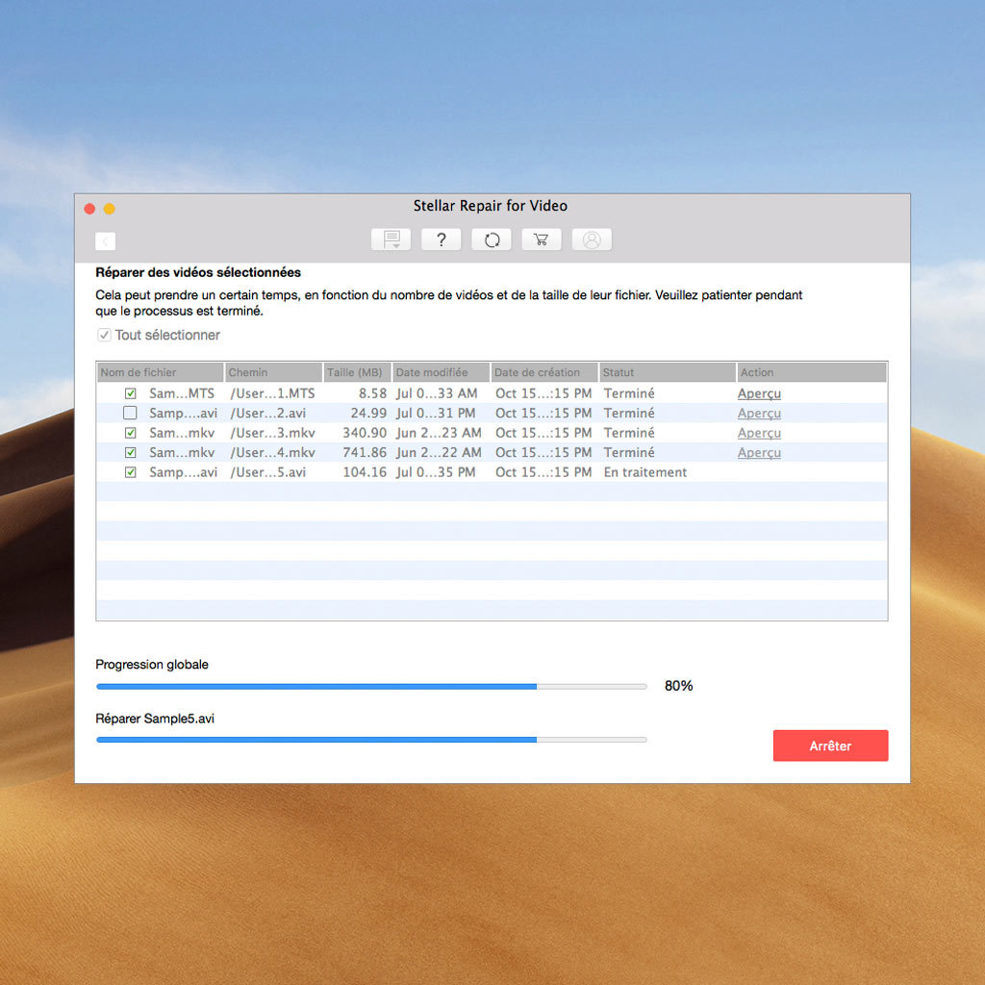Uncheck the 340.90 MB mkv file checkbox
Image resolution: width=985 pixels, height=985 pixels.
pos(130,433)
